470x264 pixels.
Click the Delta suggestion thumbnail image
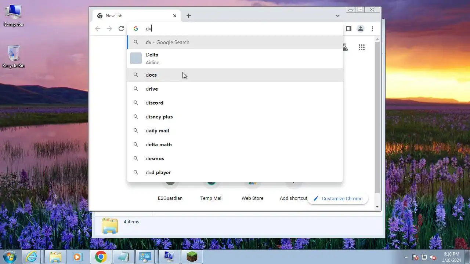tap(136, 58)
